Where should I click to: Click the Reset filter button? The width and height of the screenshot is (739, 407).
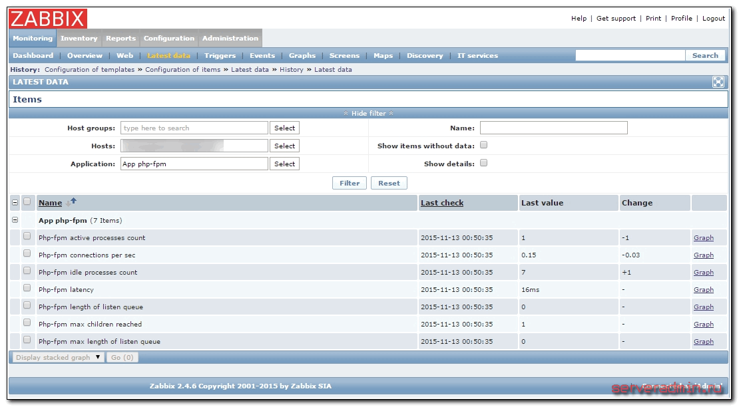tap(389, 183)
